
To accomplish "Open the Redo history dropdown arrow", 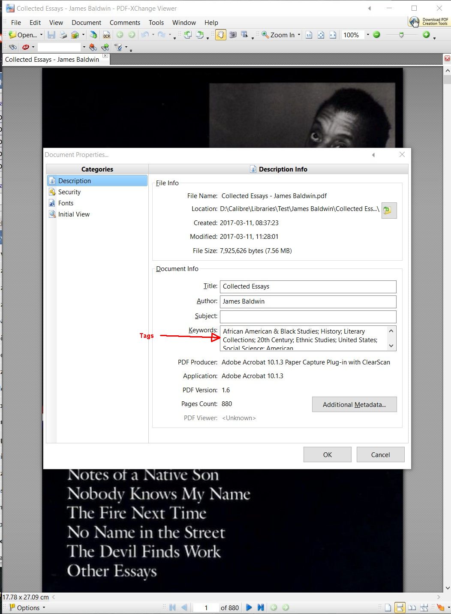I will point(170,35).
